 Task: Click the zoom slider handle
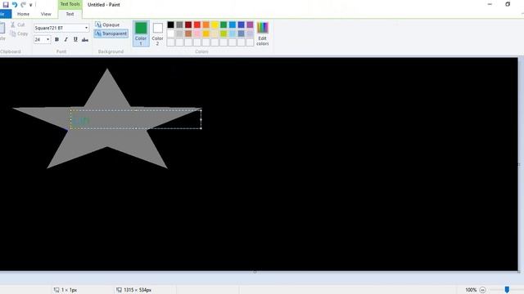507,290
